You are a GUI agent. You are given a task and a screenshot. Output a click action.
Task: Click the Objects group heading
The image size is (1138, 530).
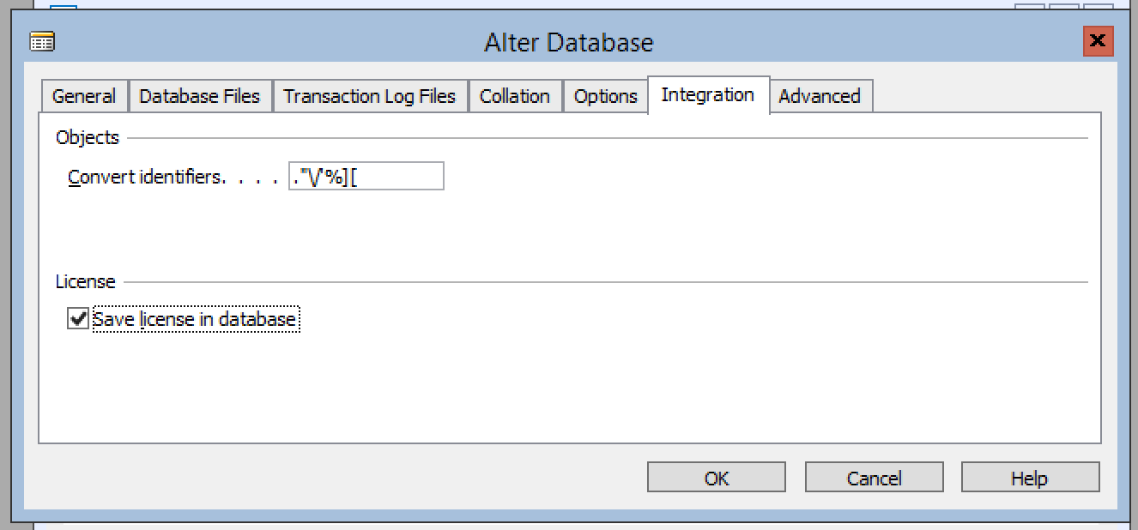tap(88, 137)
